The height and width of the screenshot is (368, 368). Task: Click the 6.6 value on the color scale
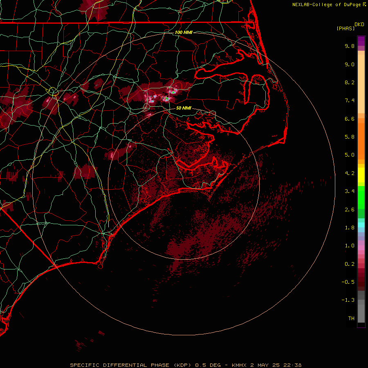350,119
